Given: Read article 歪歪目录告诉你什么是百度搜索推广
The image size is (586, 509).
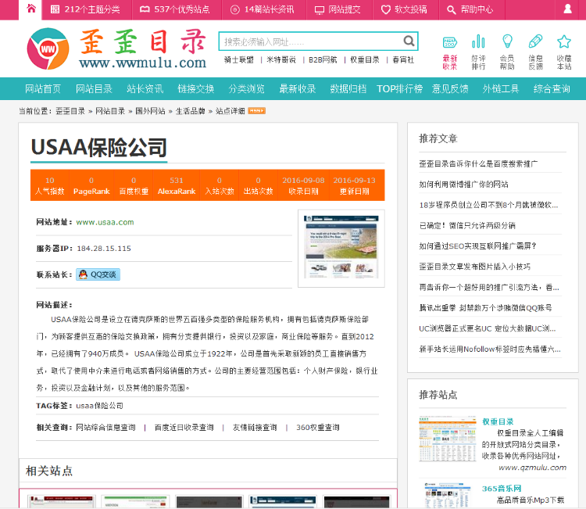Looking at the screenshot, I should [478, 164].
